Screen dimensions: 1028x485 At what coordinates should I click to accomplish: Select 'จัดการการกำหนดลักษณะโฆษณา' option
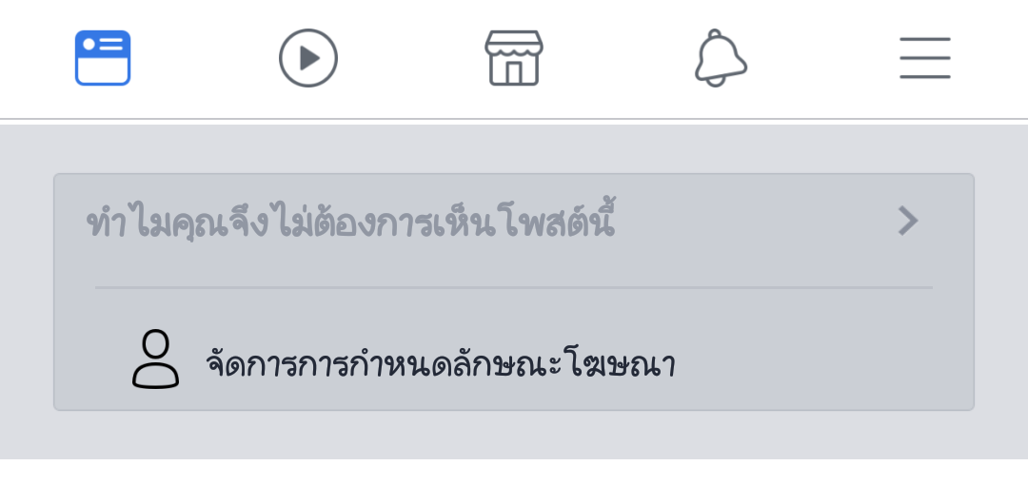coord(514,359)
